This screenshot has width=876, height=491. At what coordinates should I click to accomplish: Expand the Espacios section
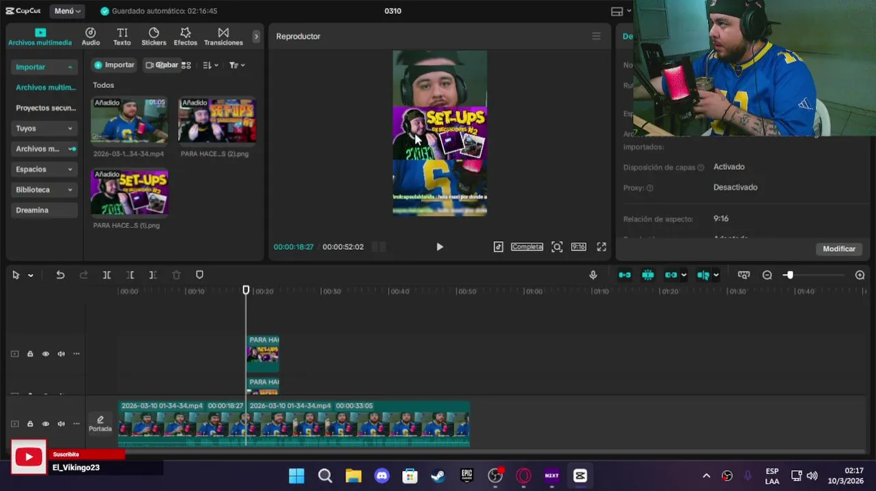pyautogui.click(x=44, y=169)
